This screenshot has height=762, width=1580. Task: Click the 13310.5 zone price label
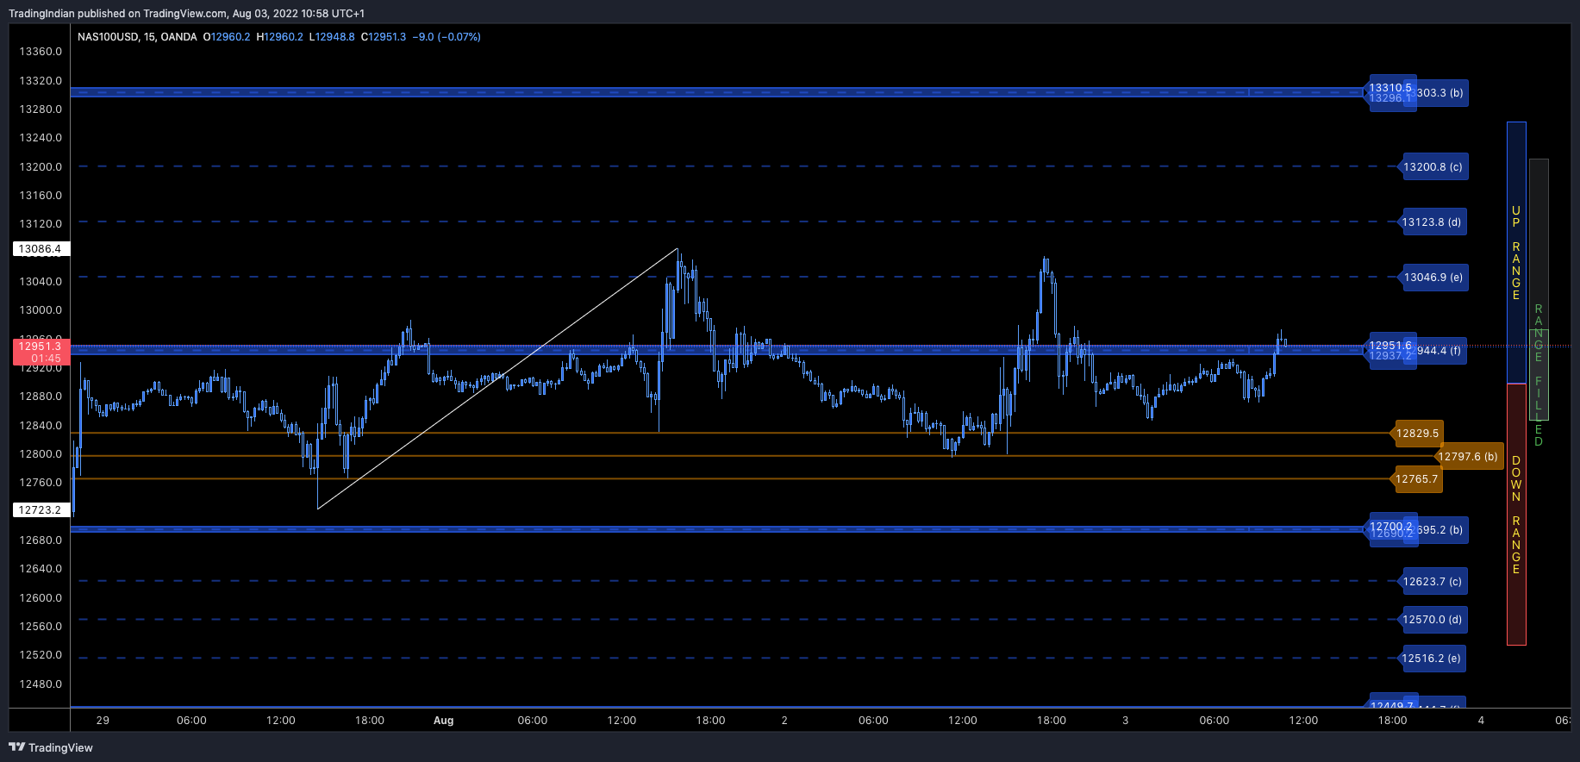coord(1390,88)
